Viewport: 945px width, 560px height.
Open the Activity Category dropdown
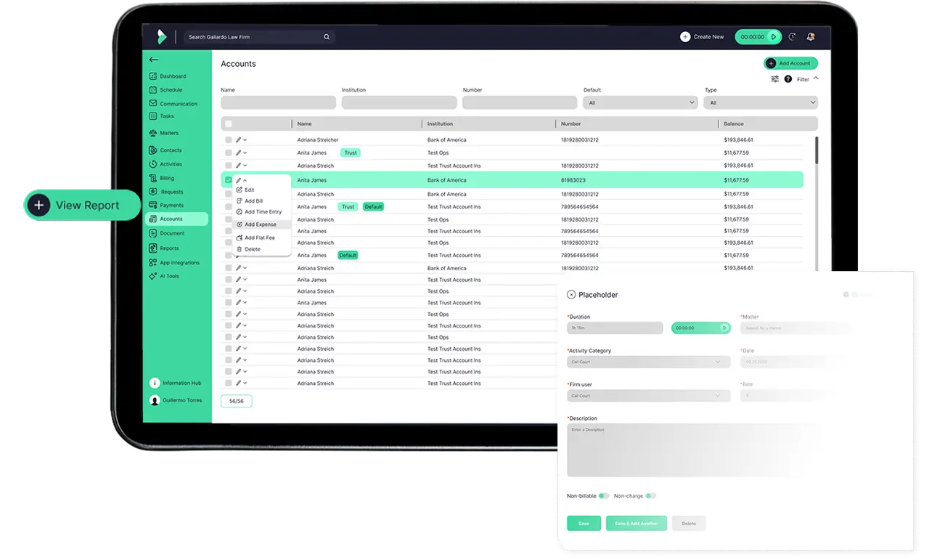tap(648, 362)
